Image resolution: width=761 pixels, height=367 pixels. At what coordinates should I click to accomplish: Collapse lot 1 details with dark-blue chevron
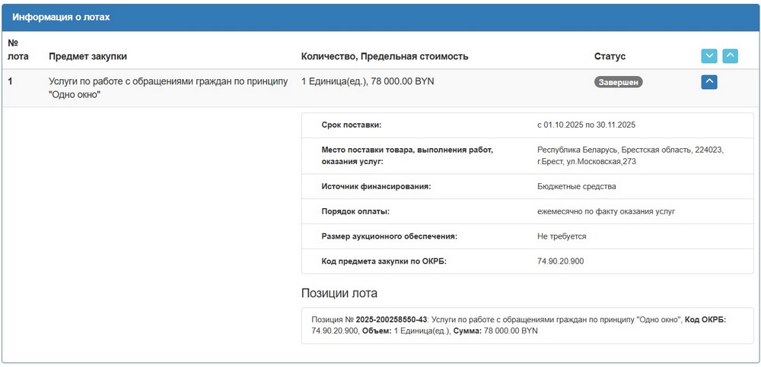(709, 81)
